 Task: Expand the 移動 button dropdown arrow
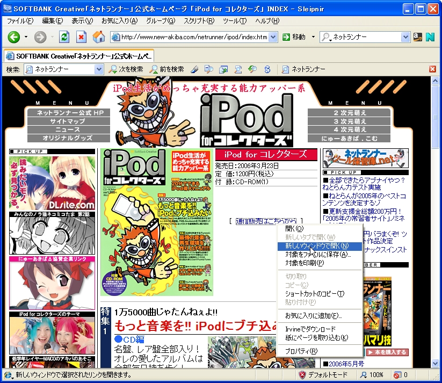(313, 37)
